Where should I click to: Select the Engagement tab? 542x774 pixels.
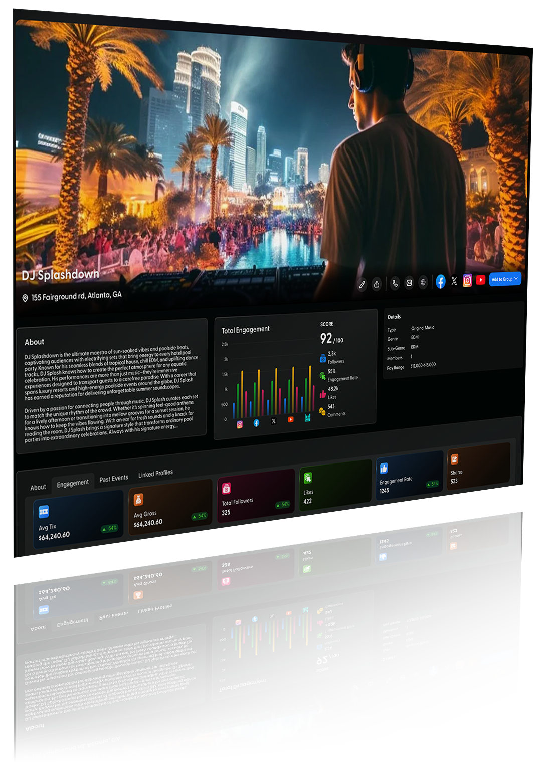[73, 483]
